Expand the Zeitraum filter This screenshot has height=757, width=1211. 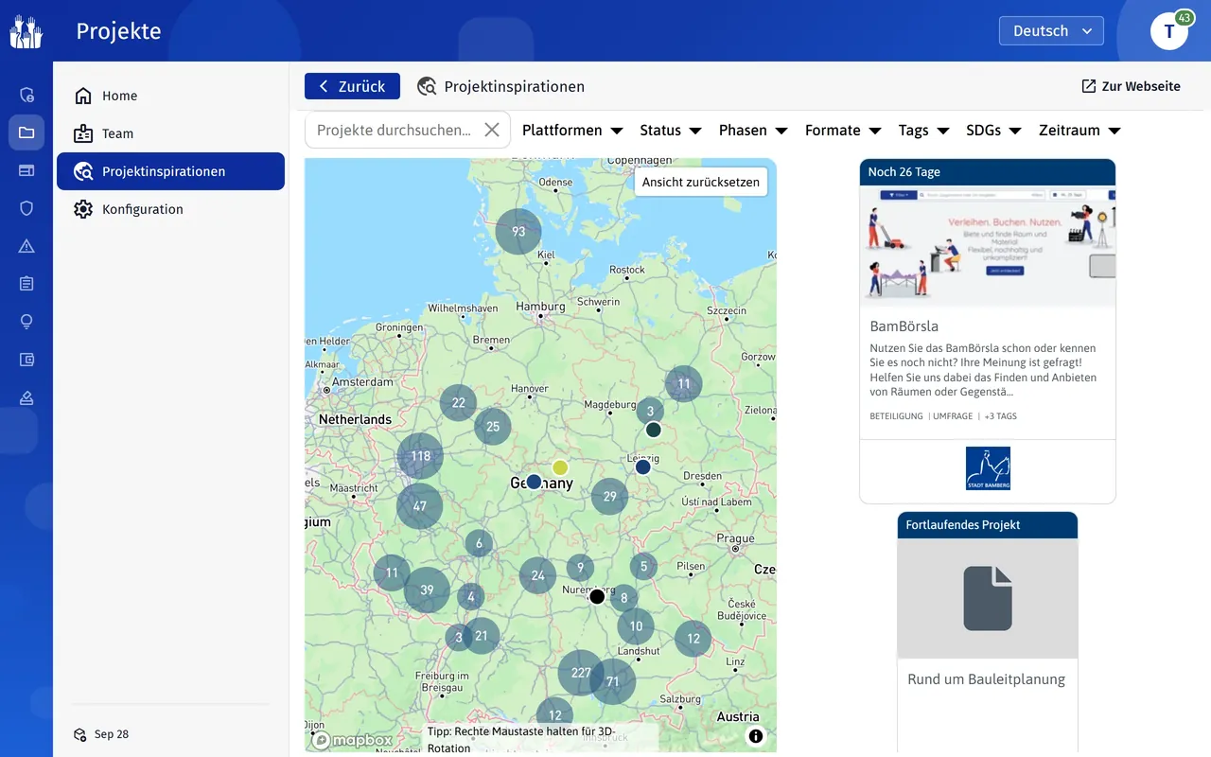pyautogui.click(x=1079, y=131)
